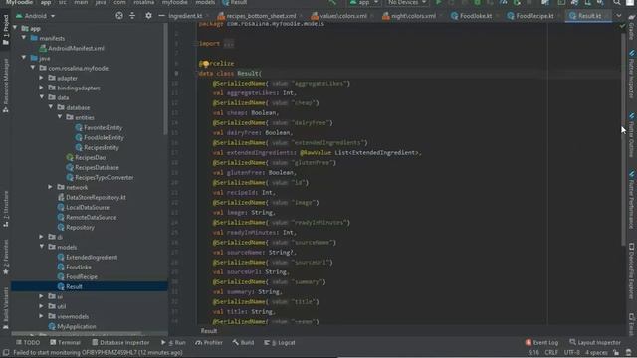Viewport: 637px width, 358px height.
Task: Toggle the Structure tool window
Action: click(6, 209)
